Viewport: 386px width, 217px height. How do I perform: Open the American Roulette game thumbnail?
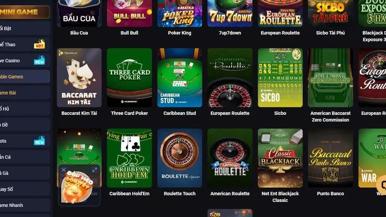[x=230, y=158]
